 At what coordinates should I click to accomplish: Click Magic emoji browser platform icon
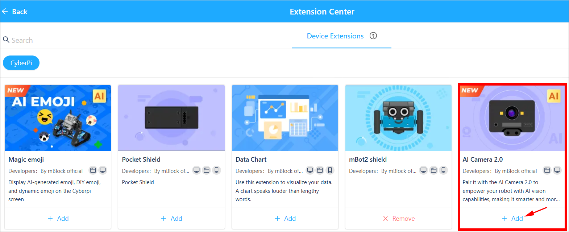93,170
